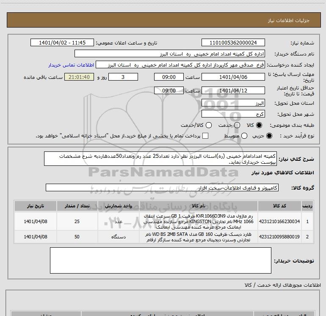Click quantity cell showing 25
The image size is (326, 316).
[77, 221]
